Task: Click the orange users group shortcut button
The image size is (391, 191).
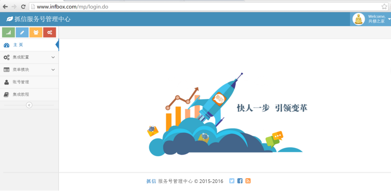Action: (36, 32)
